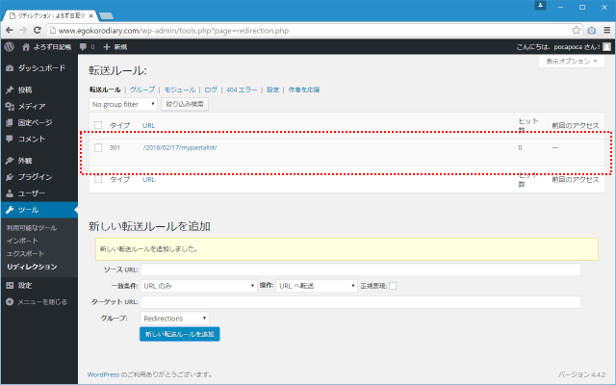Enable the 正規表現 (regex) checkbox
The height and width of the screenshot is (385, 616).
tap(392, 286)
